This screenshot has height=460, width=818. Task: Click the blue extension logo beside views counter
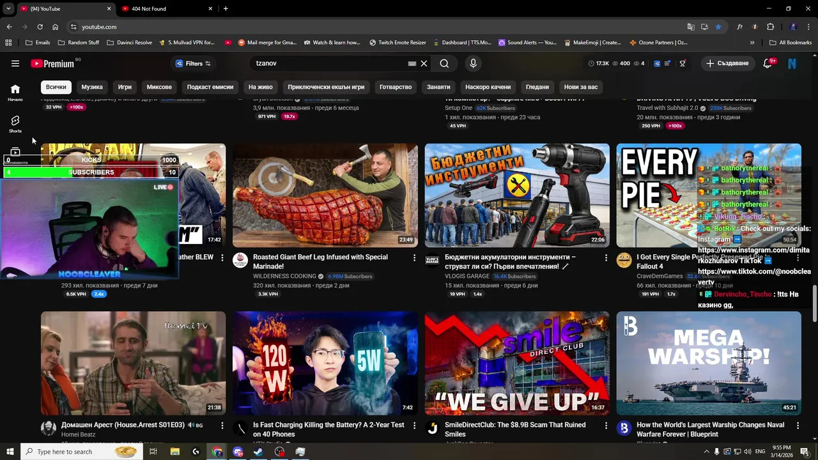click(657, 63)
